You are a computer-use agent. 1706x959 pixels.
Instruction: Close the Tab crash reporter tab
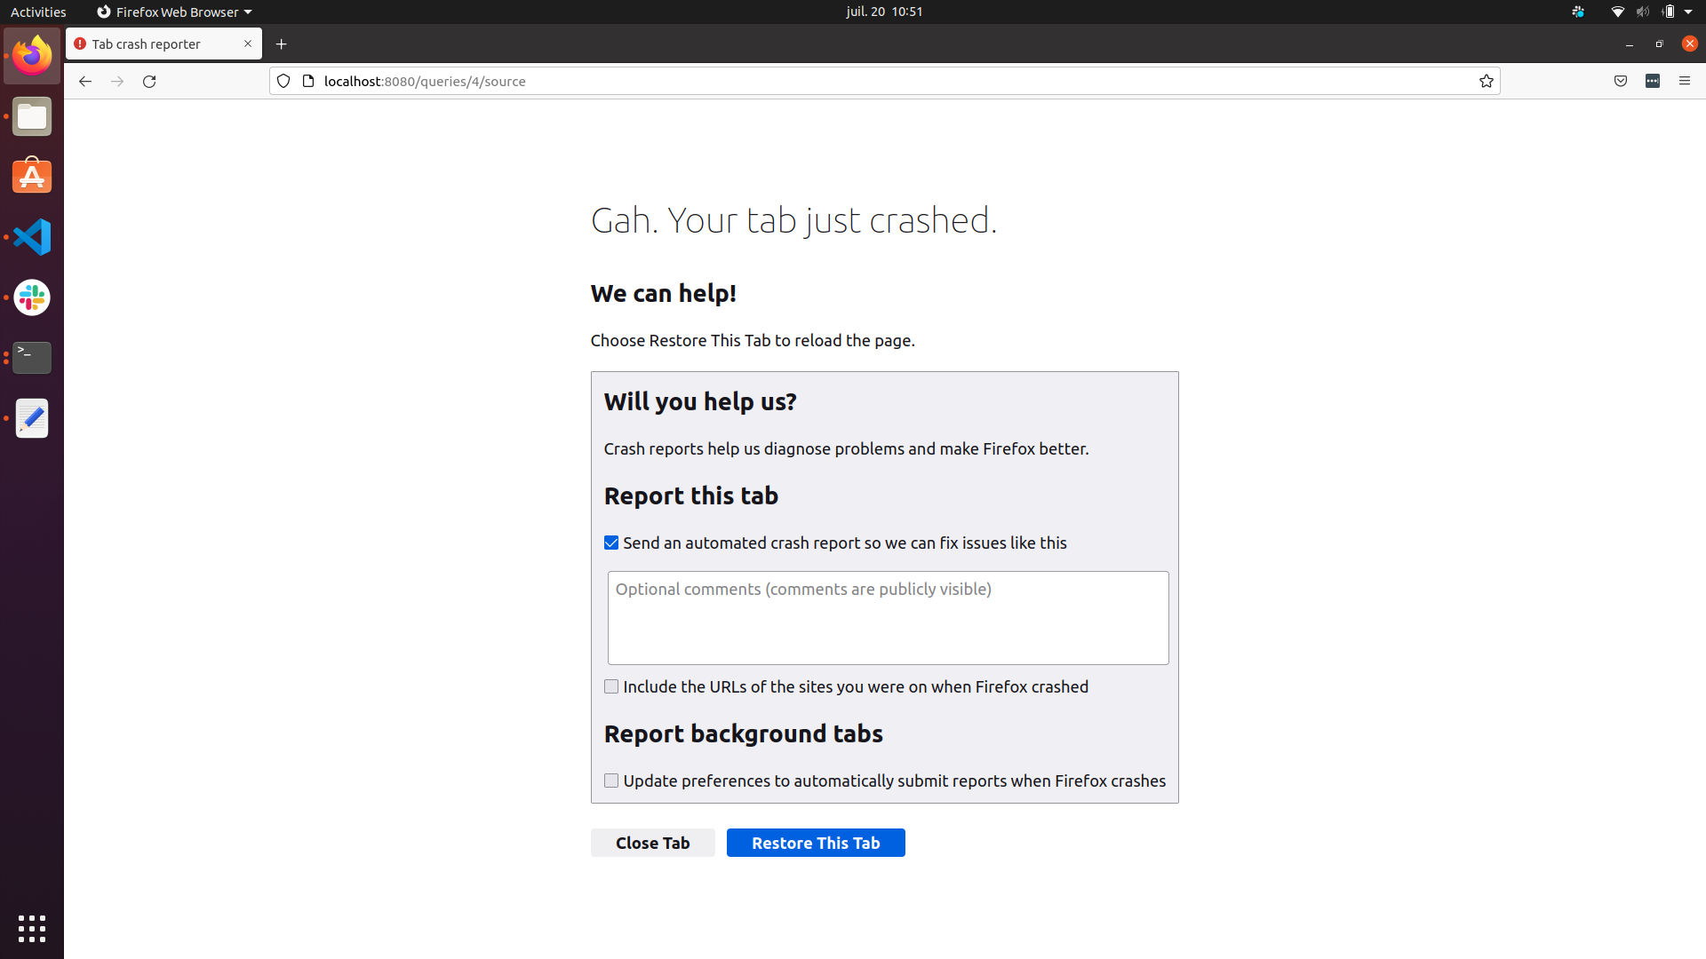click(248, 44)
